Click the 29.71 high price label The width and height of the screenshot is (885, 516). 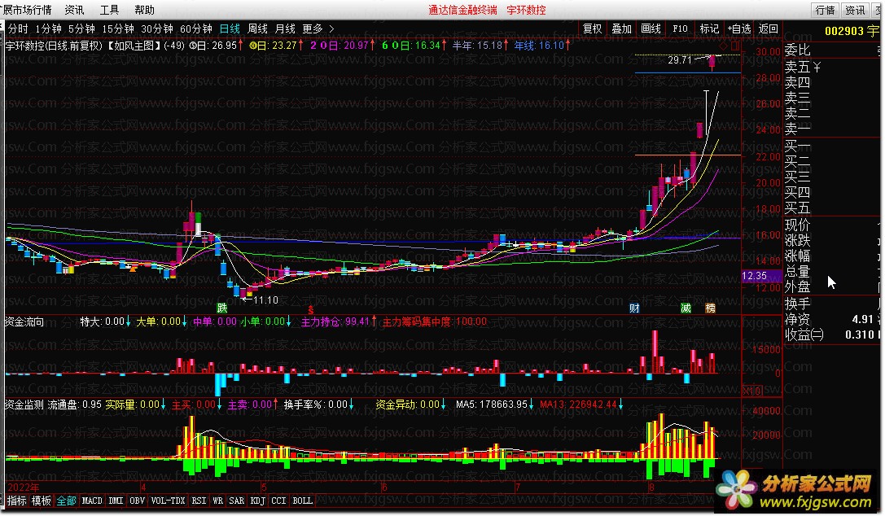680,59
